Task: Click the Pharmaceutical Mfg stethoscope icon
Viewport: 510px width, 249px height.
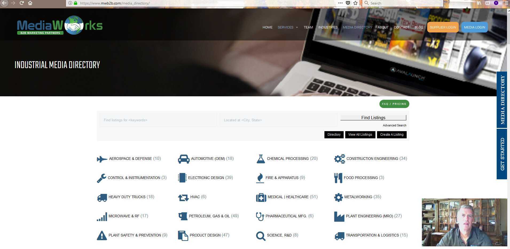Action: pyautogui.click(x=260, y=217)
